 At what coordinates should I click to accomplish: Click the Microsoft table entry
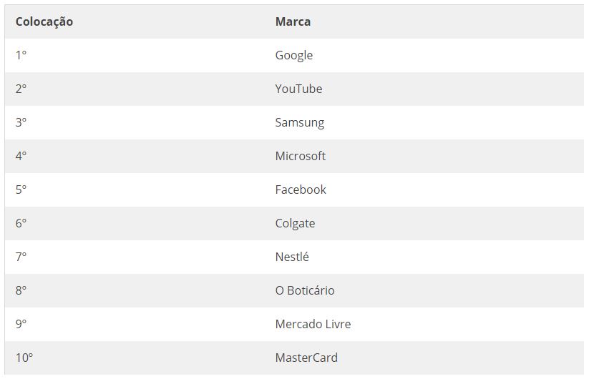(x=300, y=156)
